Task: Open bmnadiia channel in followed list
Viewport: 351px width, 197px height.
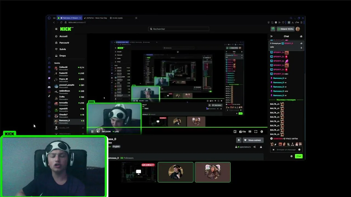Action: [x=69, y=104]
